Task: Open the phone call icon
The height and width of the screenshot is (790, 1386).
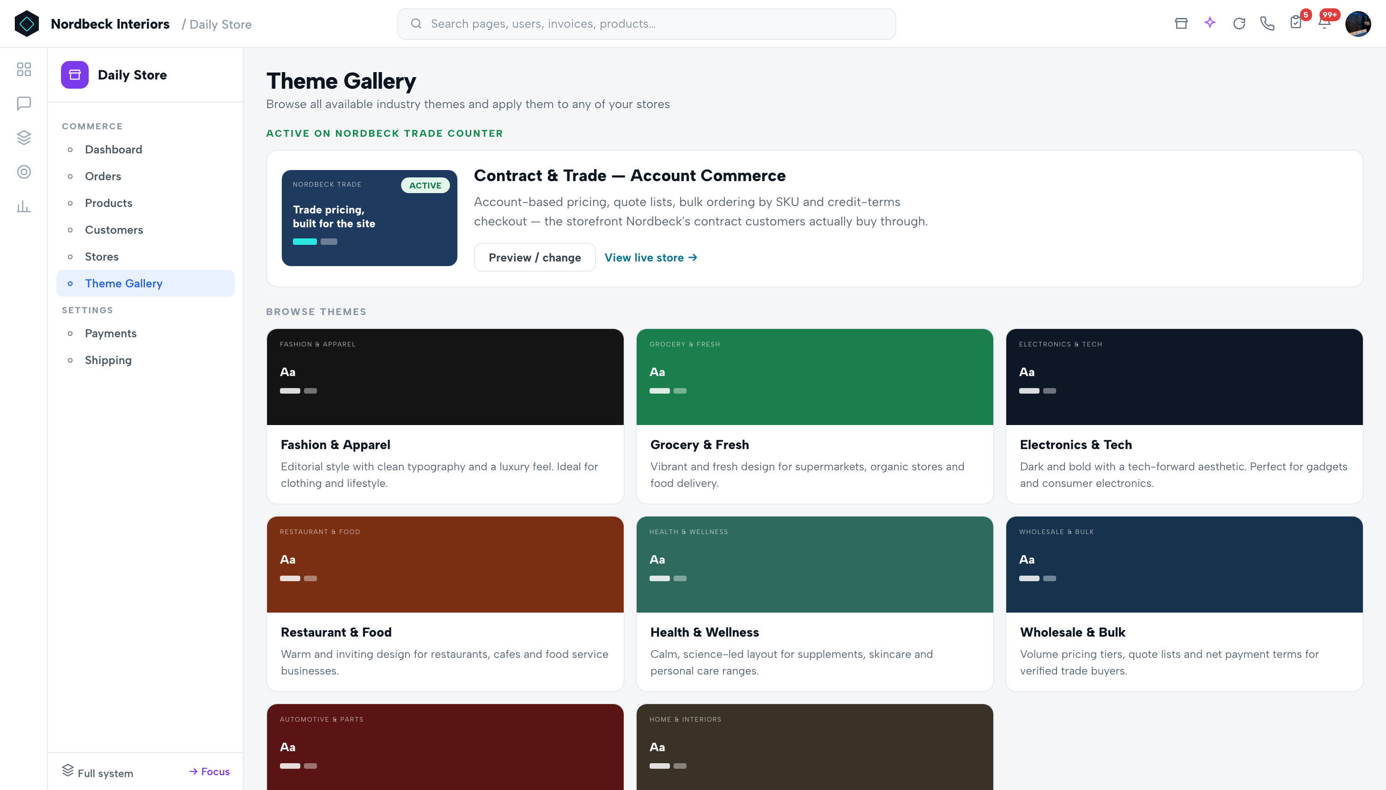Action: [x=1267, y=24]
